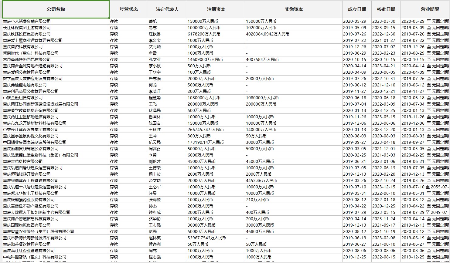
Task: Select business term of 重庆轨道十八号线建设运营有限公司
Action: tap(425, 187)
